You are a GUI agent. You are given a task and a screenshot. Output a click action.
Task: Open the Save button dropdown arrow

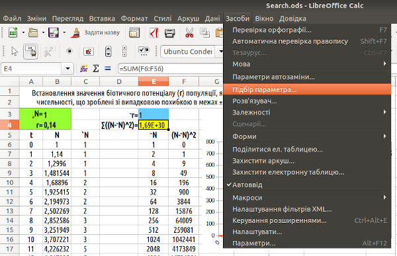coord(64,32)
